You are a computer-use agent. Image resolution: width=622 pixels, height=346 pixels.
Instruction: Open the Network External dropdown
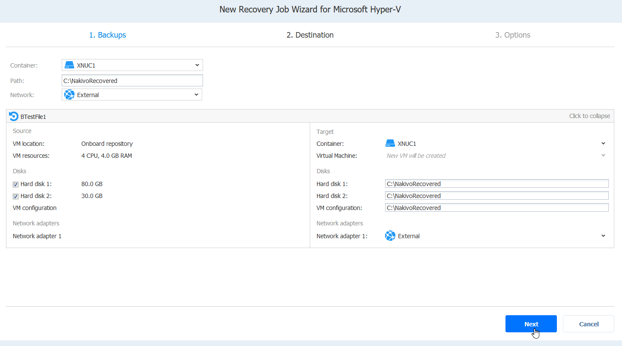[196, 95]
